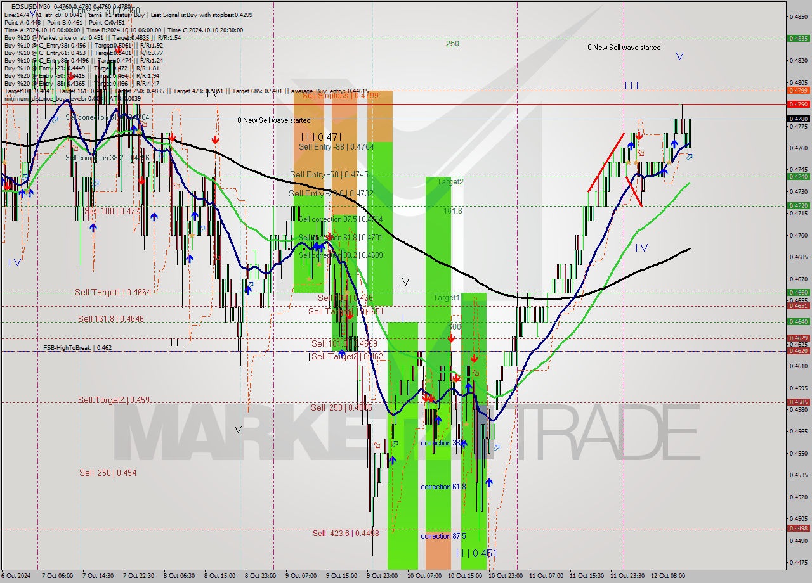Click the 0.4700 price axis tick

coord(799,235)
